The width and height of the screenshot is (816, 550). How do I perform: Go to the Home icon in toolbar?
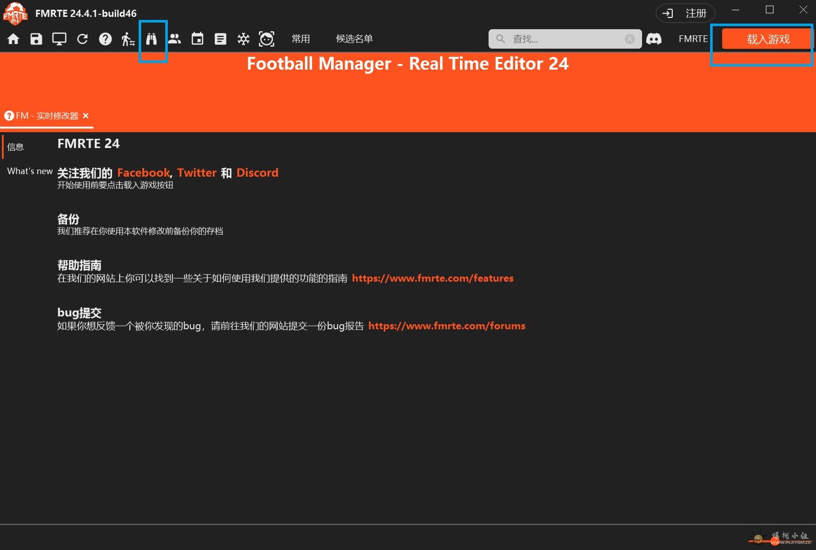click(13, 39)
